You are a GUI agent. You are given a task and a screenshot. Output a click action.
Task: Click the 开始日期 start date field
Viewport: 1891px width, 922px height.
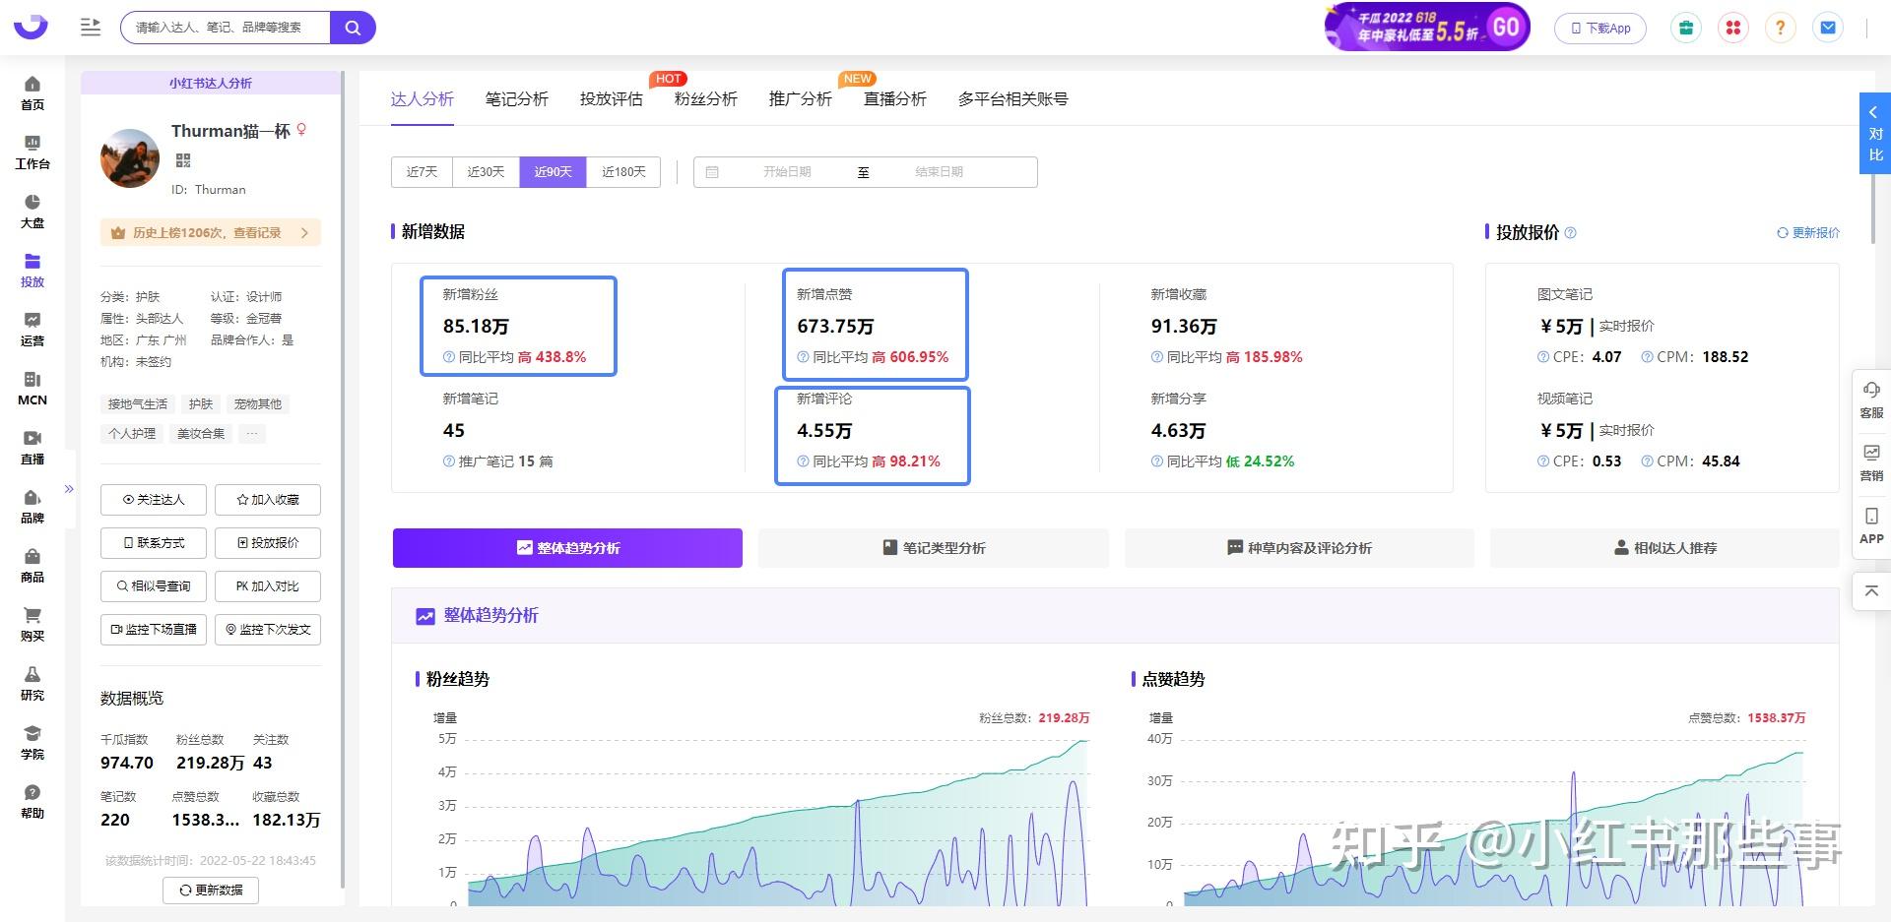point(786,172)
